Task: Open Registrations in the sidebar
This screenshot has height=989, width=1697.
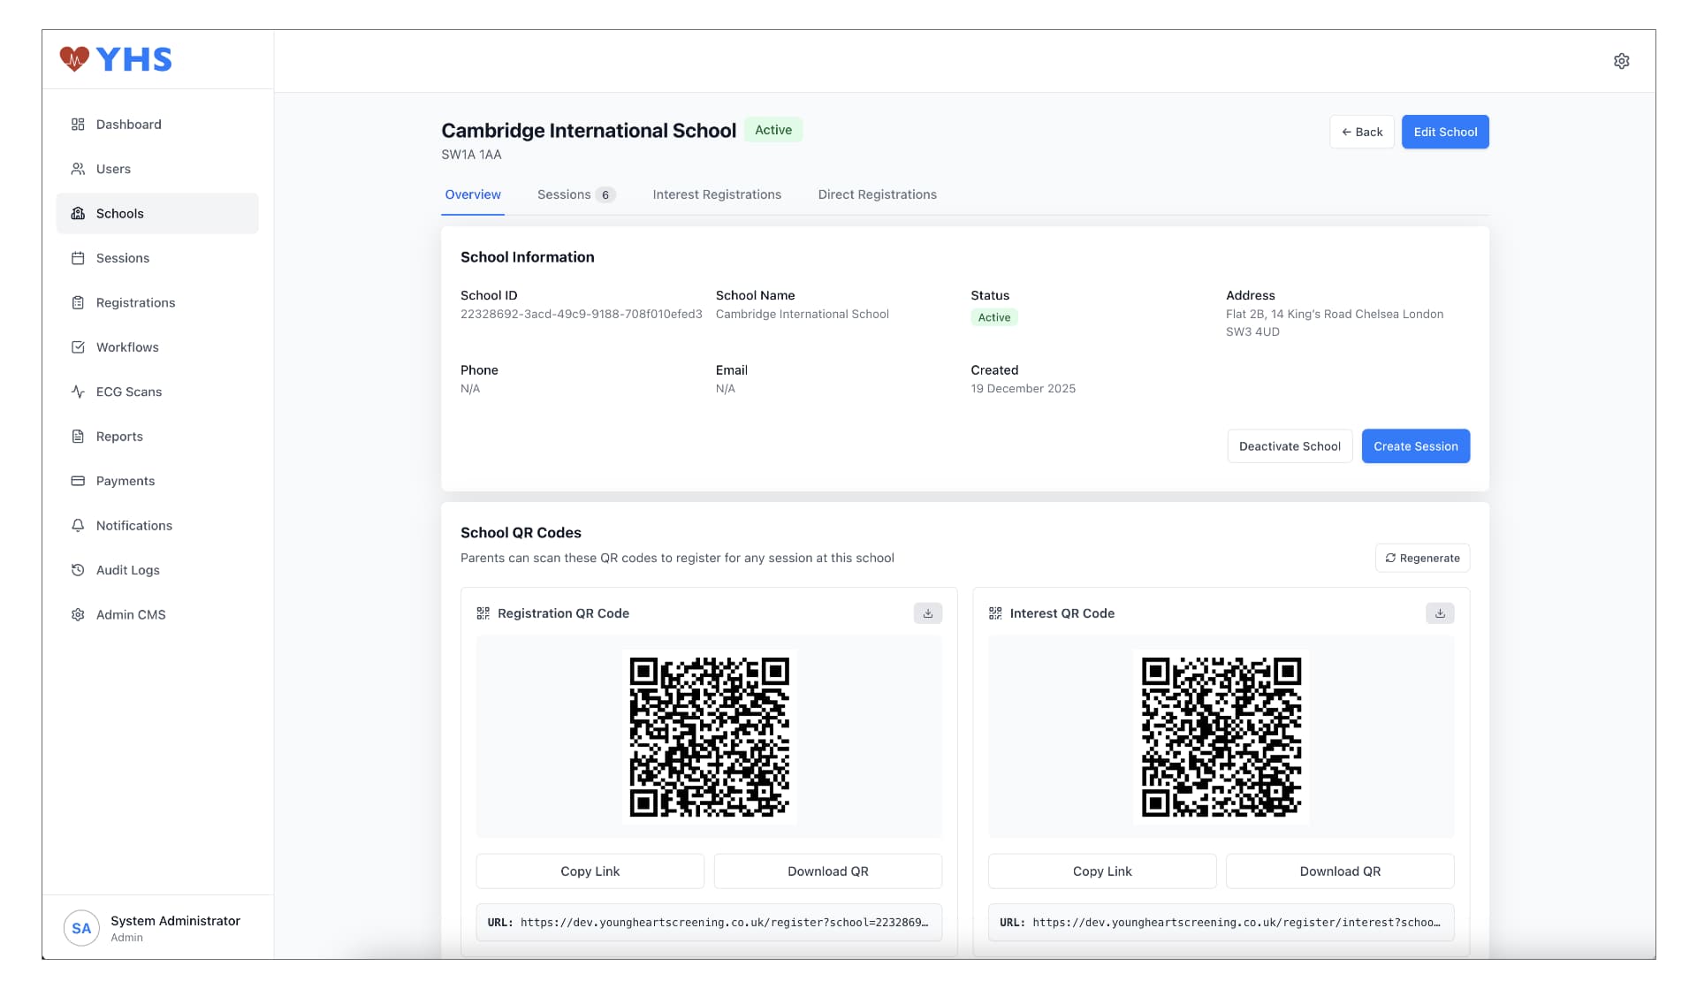Action: (x=157, y=303)
